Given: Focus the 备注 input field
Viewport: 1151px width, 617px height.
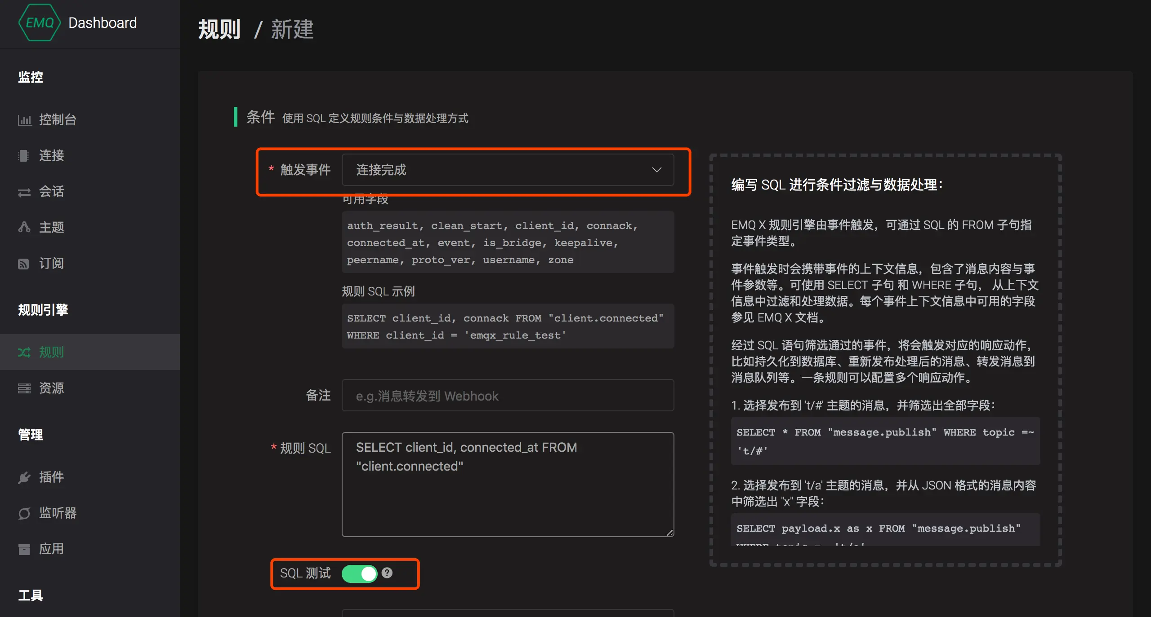Looking at the screenshot, I should click(507, 396).
